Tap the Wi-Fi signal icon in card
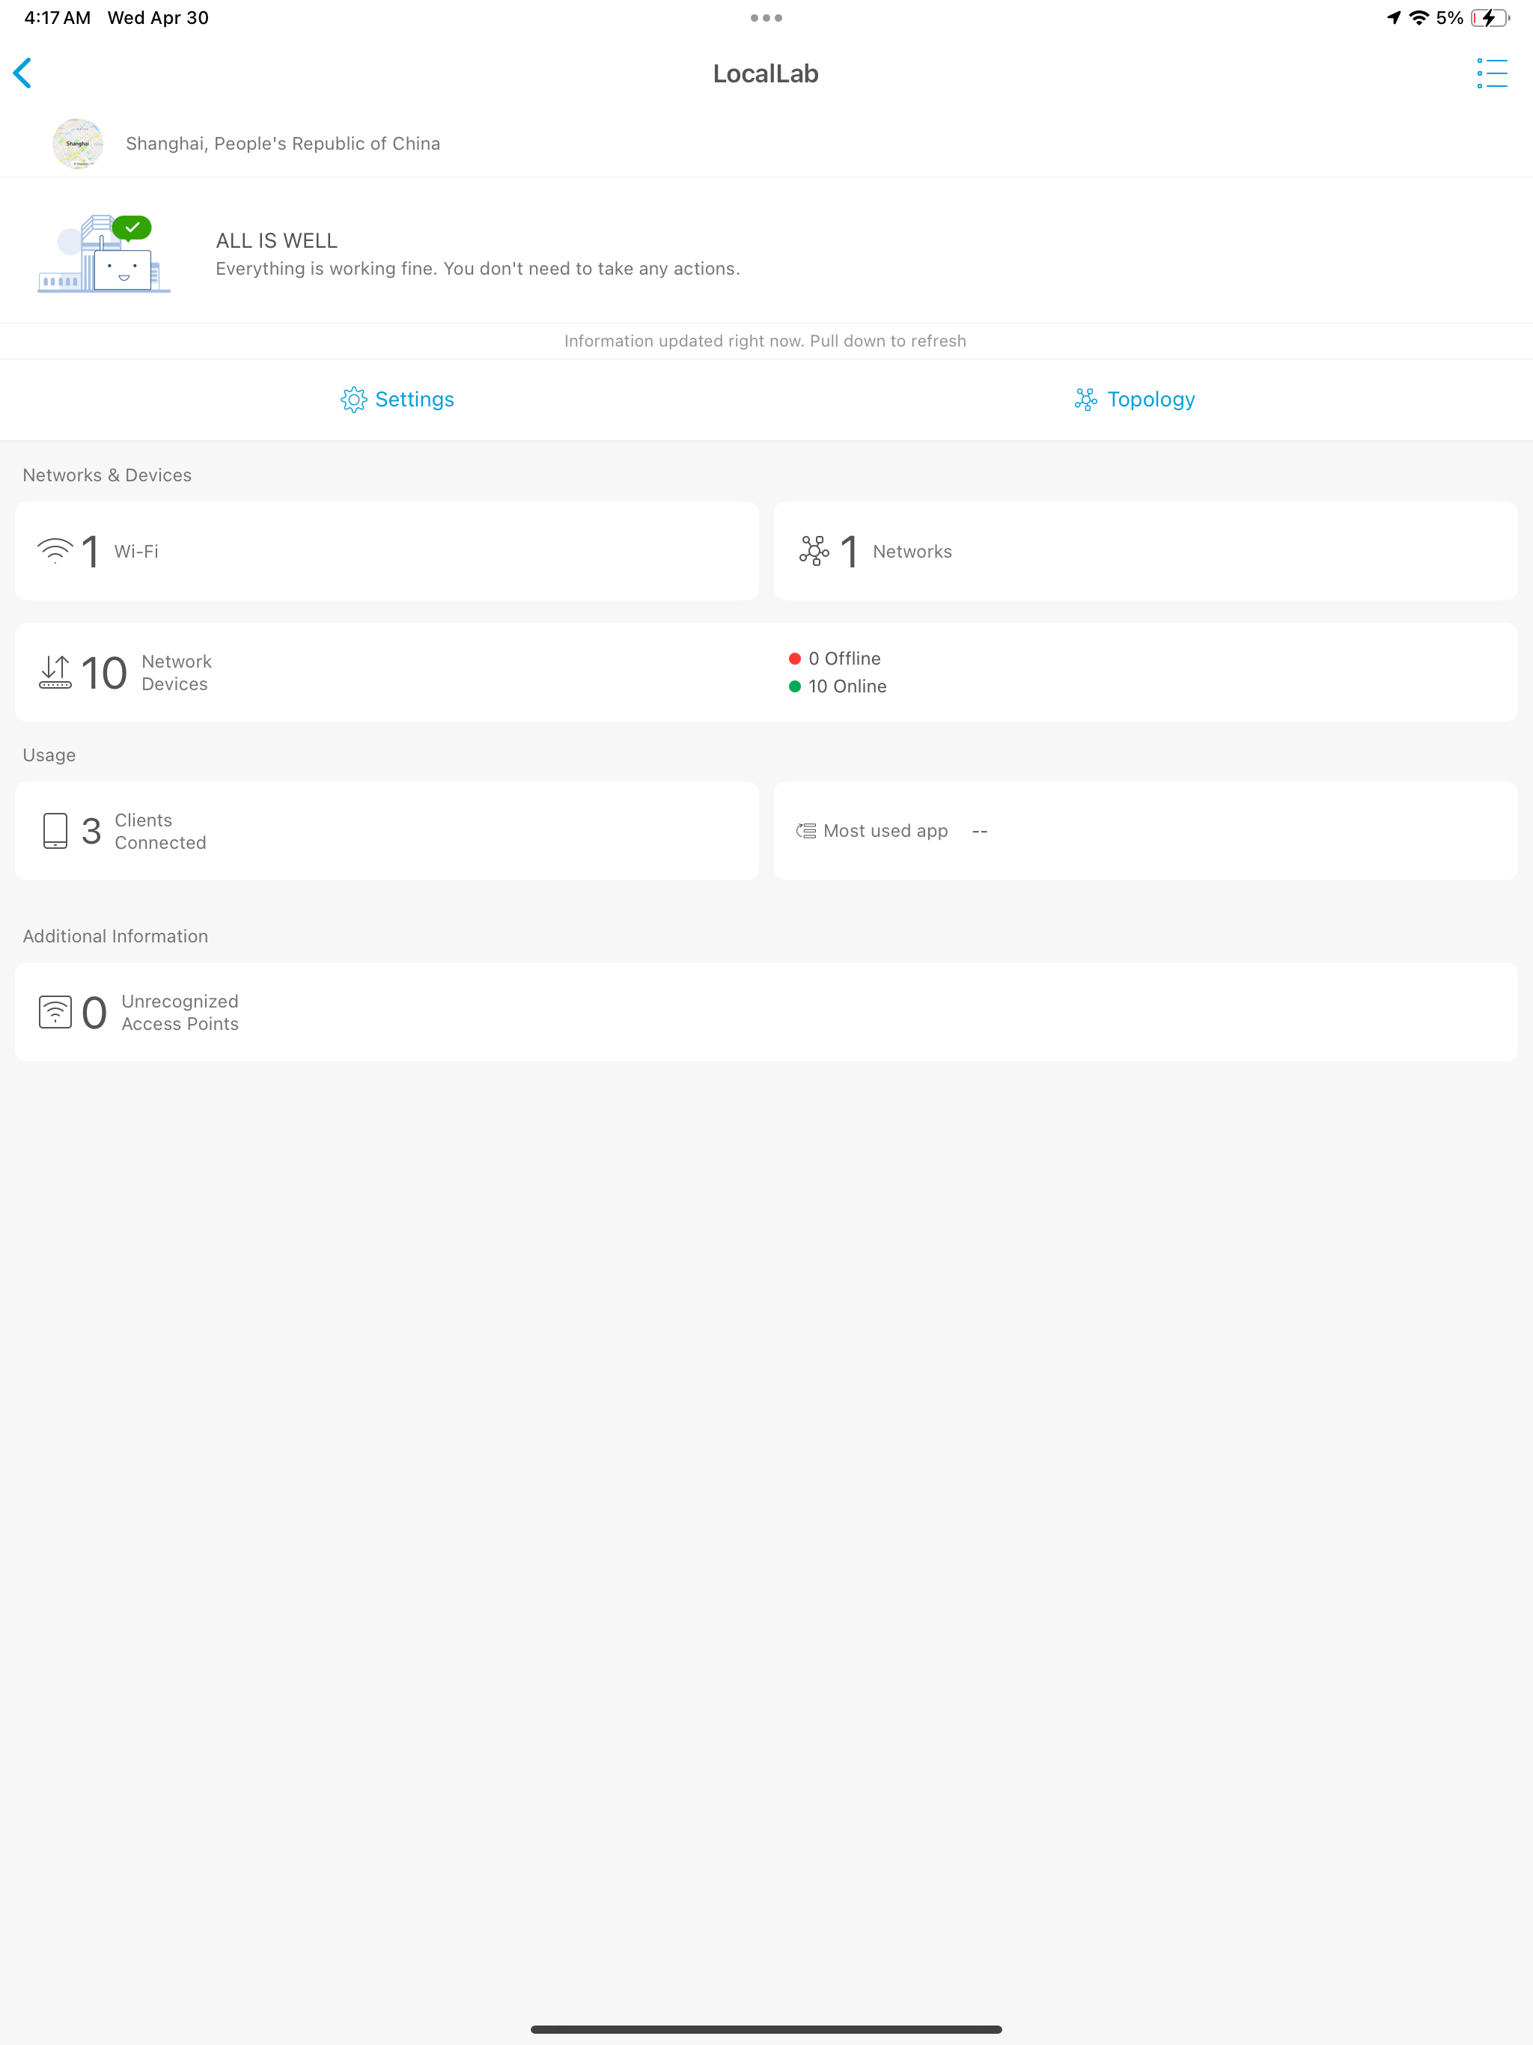 pyautogui.click(x=55, y=551)
